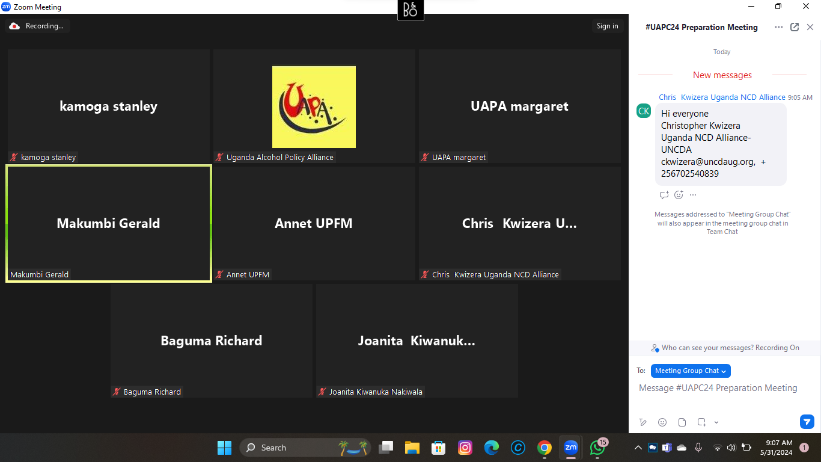Close the #UAPC24 chat panel
The height and width of the screenshot is (462, 821).
click(810, 27)
